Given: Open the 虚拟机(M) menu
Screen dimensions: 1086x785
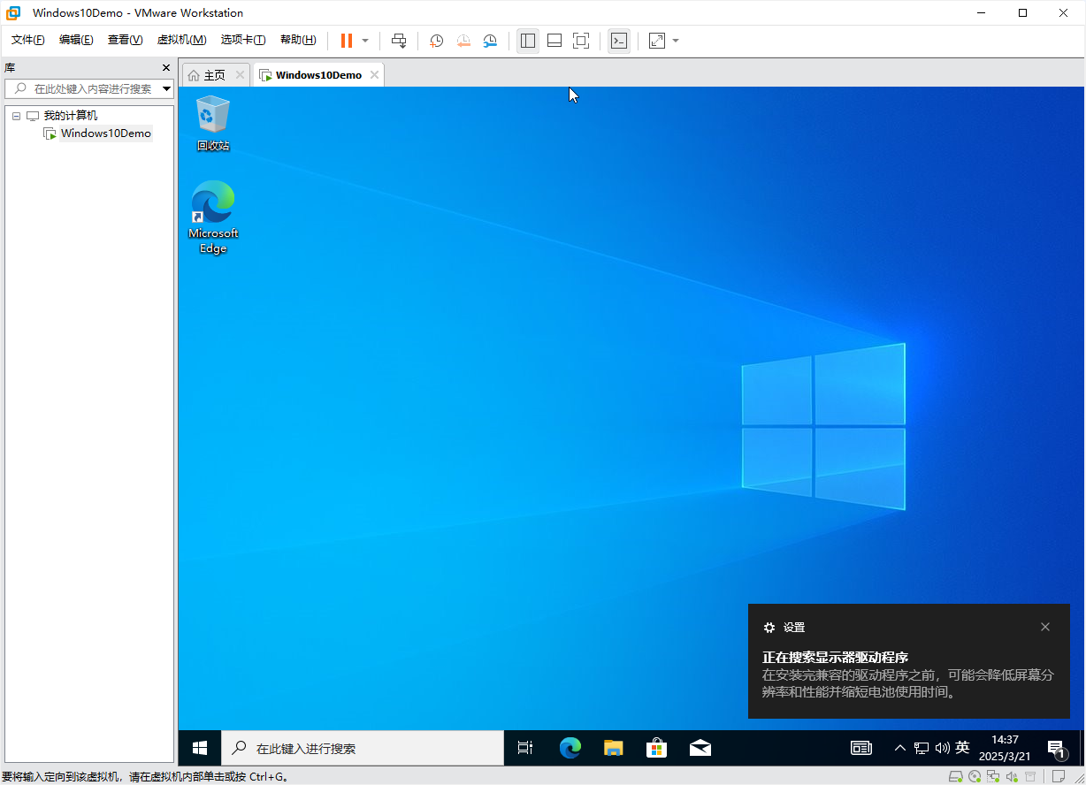Looking at the screenshot, I should coord(181,40).
